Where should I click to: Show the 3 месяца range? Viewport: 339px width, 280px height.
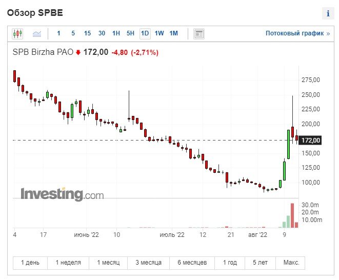coord(149,263)
